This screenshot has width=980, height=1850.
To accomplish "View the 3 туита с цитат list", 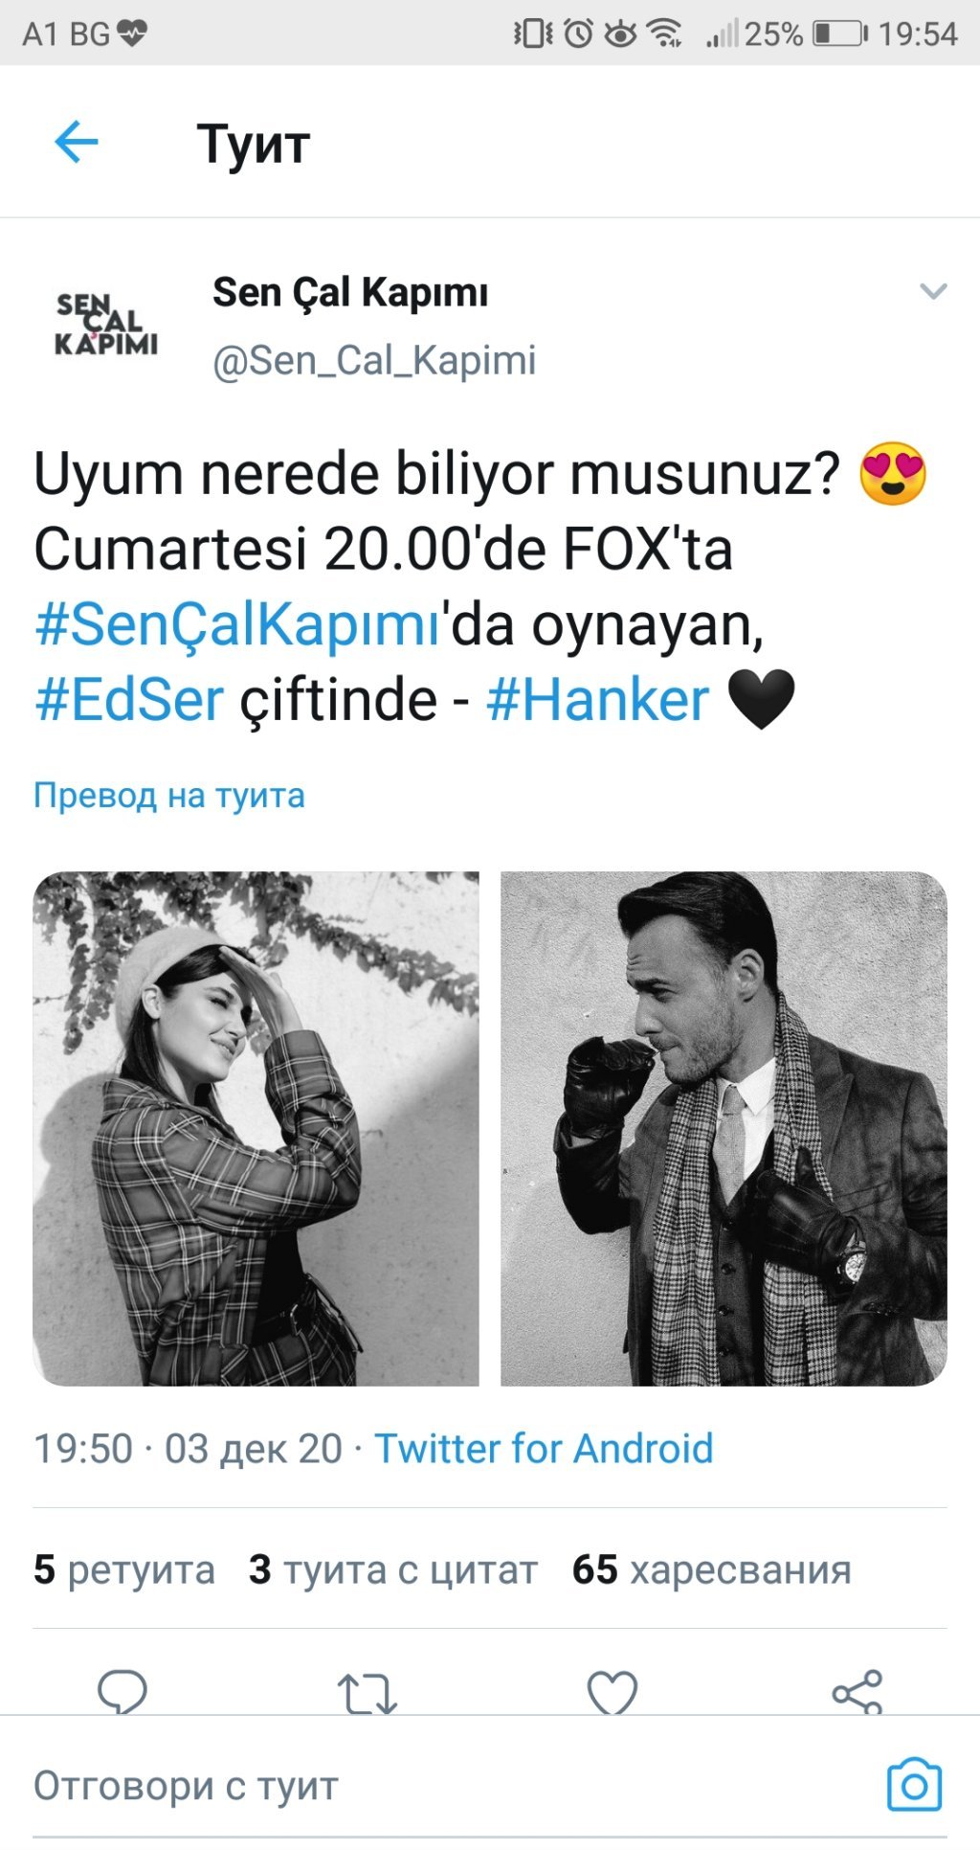I will click(x=392, y=1569).
